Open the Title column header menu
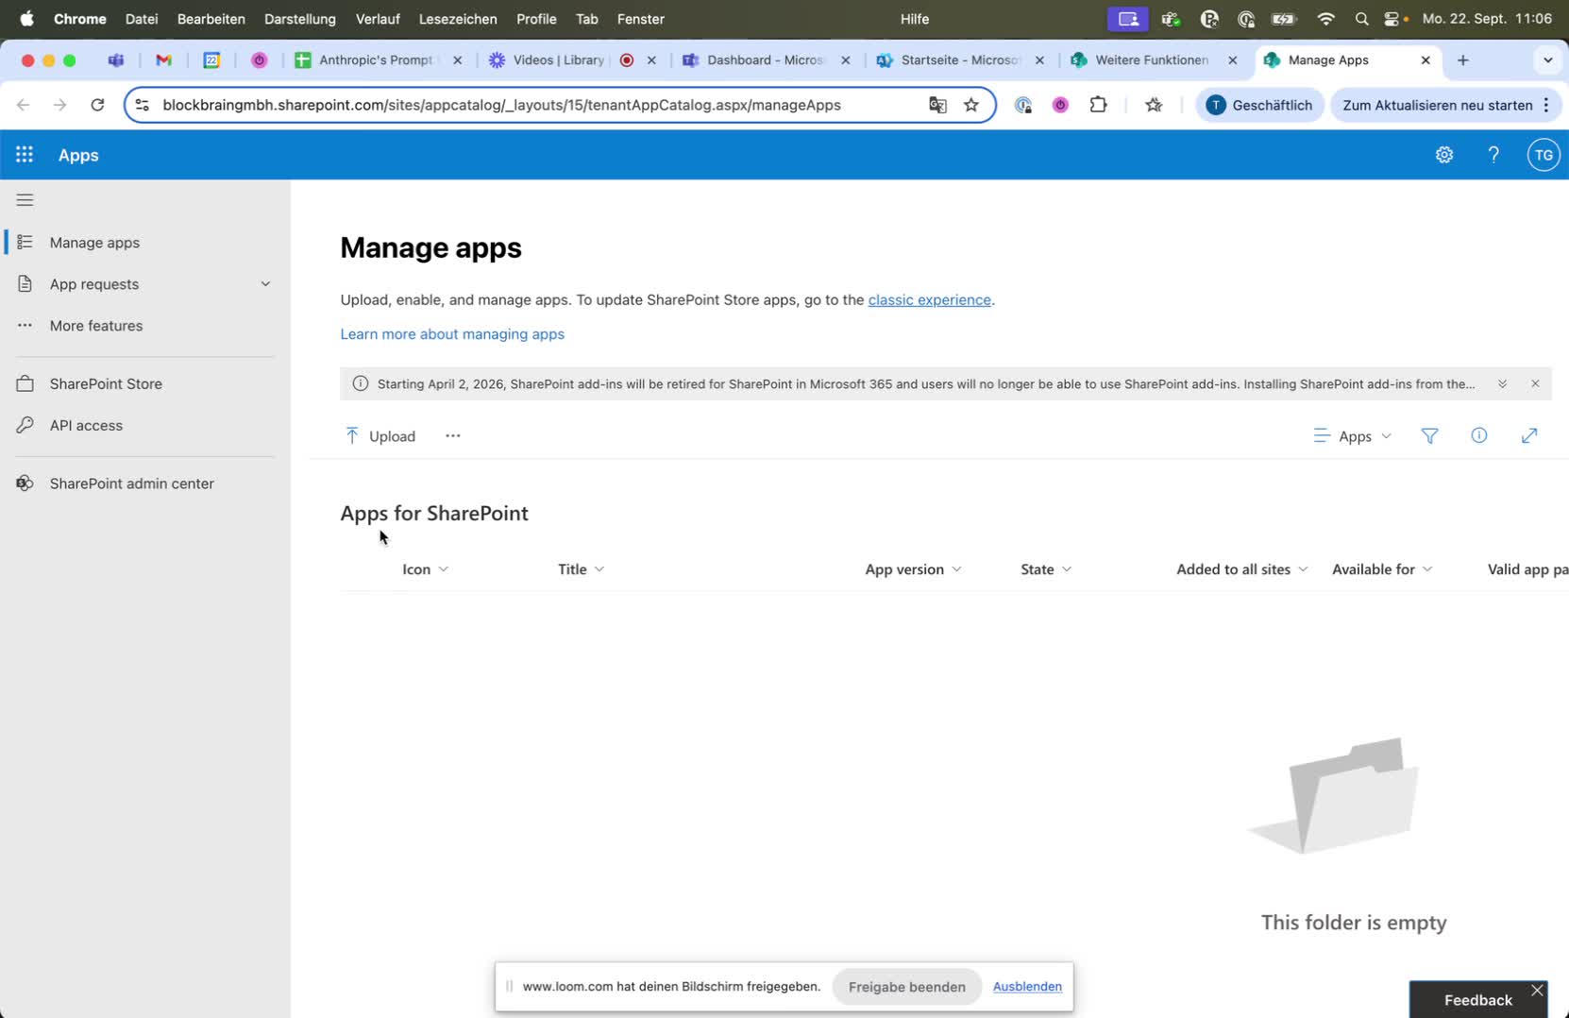1569x1018 pixels. tap(581, 569)
